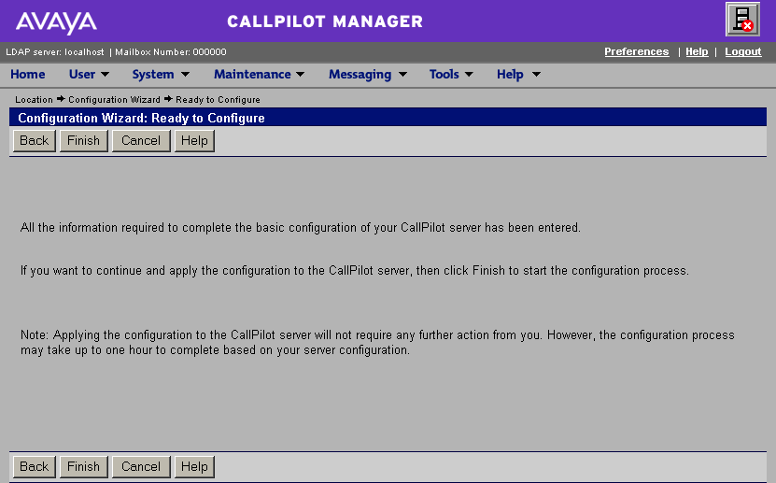This screenshot has width=776, height=483.
Task: Click the top Help button beside Cancel
Action: pyautogui.click(x=194, y=140)
